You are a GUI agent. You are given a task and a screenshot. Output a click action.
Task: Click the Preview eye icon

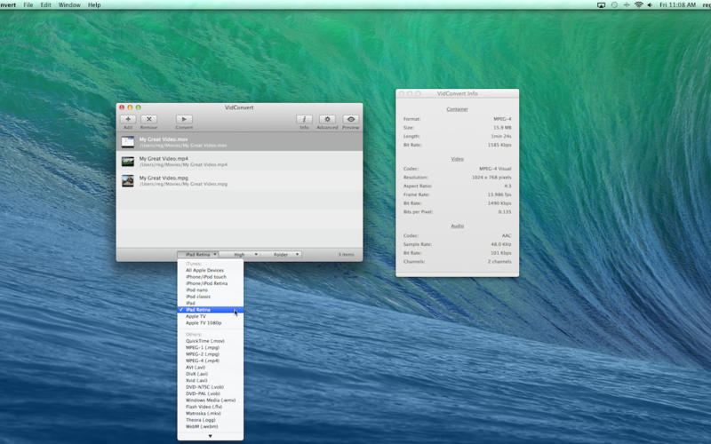pyautogui.click(x=351, y=119)
